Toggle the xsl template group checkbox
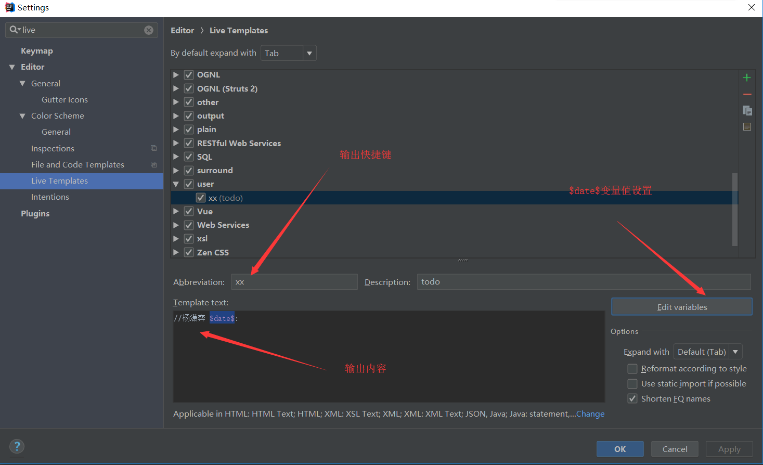Screen dimensions: 763x465 (x=189, y=239)
